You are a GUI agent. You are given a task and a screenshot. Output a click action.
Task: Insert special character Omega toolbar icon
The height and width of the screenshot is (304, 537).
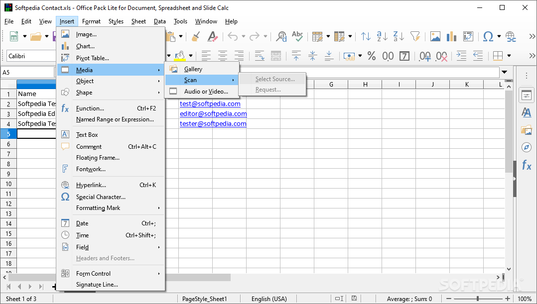[x=488, y=36]
